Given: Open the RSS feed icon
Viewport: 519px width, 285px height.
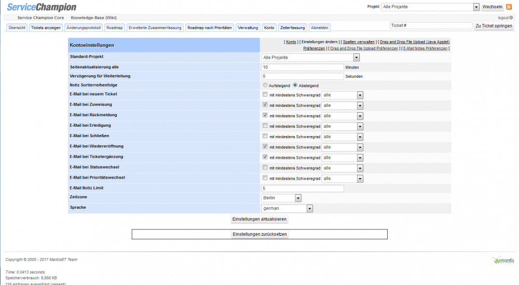Looking at the screenshot, I should pyautogui.click(x=509, y=7).
